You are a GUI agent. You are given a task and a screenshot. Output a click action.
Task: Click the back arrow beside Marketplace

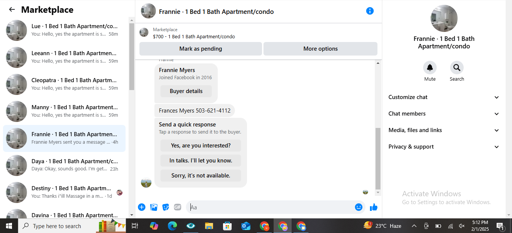(x=12, y=10)
